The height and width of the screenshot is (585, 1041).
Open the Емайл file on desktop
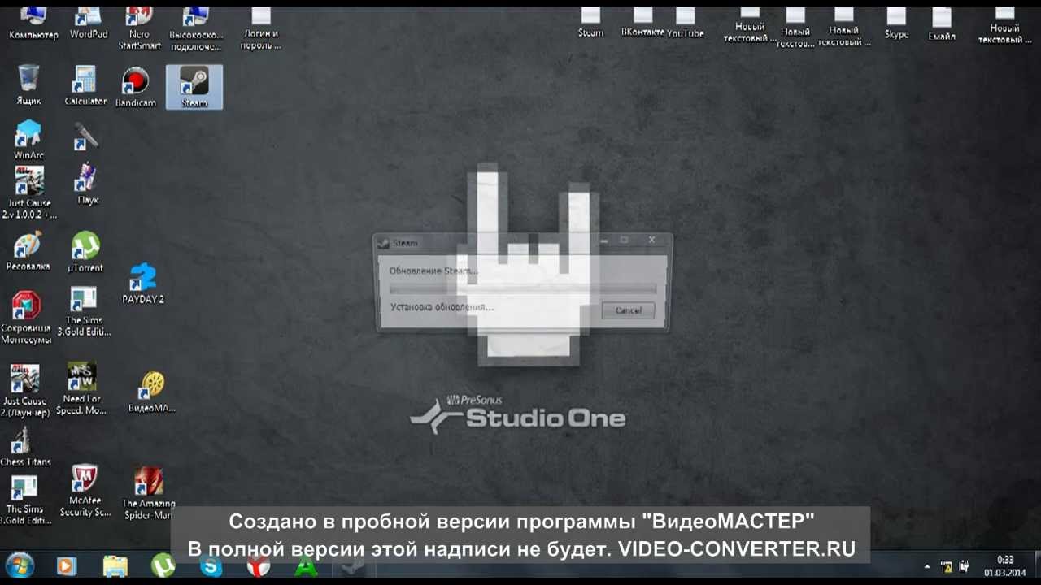942,24
